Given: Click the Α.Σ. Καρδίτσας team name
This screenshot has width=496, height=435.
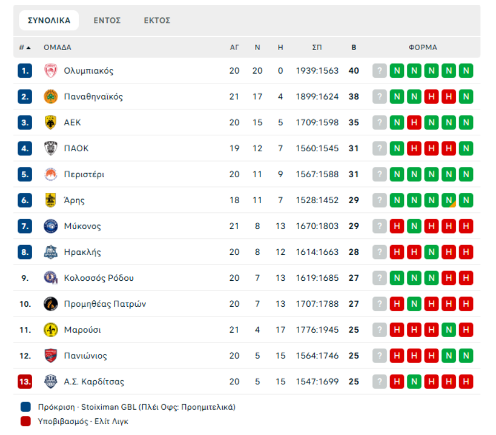Looking at the screenshot, I should [94, 381].
